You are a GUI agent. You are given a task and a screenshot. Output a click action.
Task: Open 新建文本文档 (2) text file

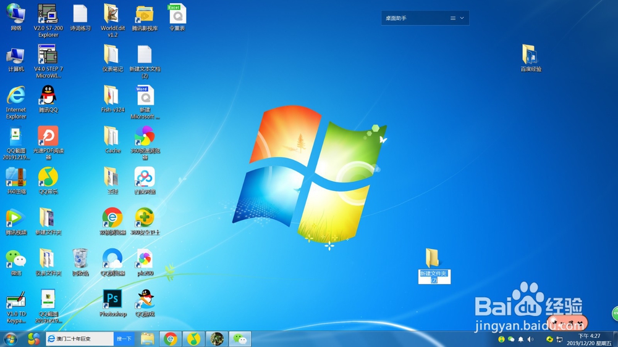145,61
